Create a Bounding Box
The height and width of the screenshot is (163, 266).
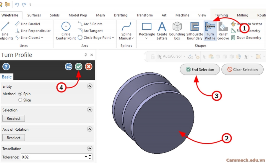click(177, 31)
